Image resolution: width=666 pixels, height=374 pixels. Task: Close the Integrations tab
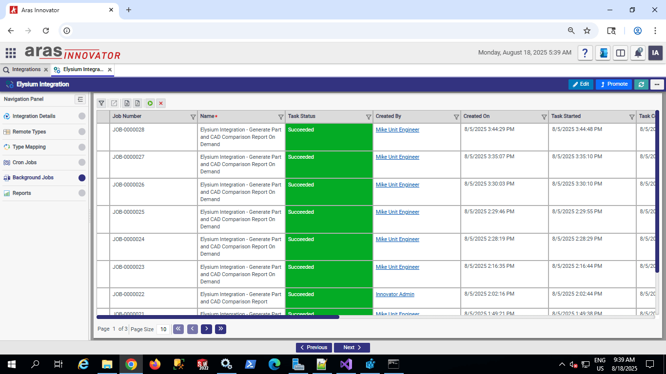pyautogui.click(x=46, y=70)
